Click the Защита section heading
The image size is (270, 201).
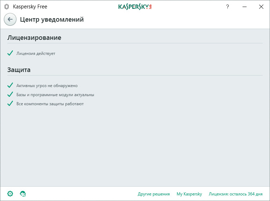(19, 70)
